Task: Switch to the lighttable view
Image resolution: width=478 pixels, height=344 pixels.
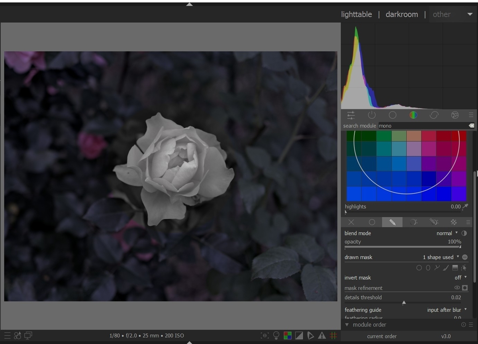Action: [x=357, y=14]
